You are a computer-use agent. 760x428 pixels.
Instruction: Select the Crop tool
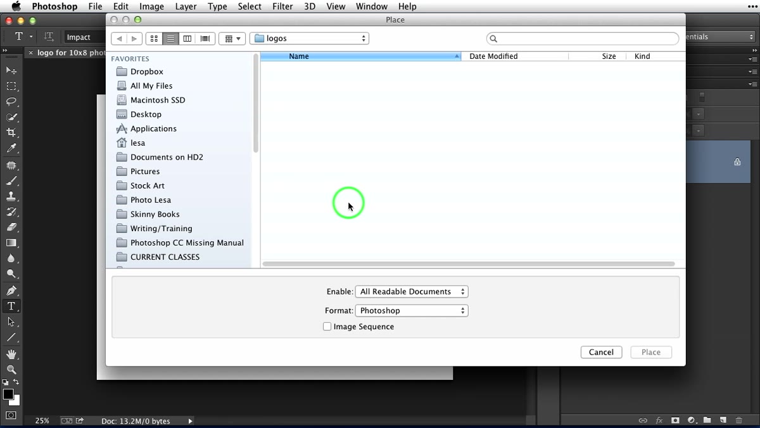[11, 133]
